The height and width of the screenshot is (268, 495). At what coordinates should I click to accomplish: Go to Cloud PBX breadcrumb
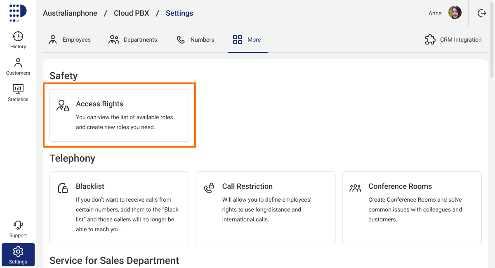click(x=132, y=13)
